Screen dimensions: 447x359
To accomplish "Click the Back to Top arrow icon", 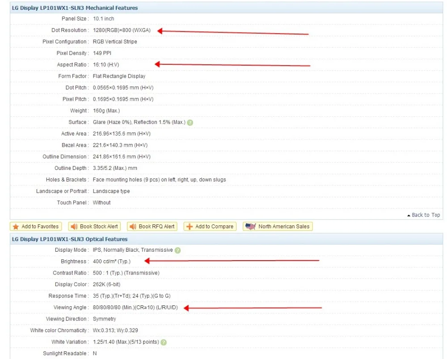I will pyautogui.click(x=409, y=215).
